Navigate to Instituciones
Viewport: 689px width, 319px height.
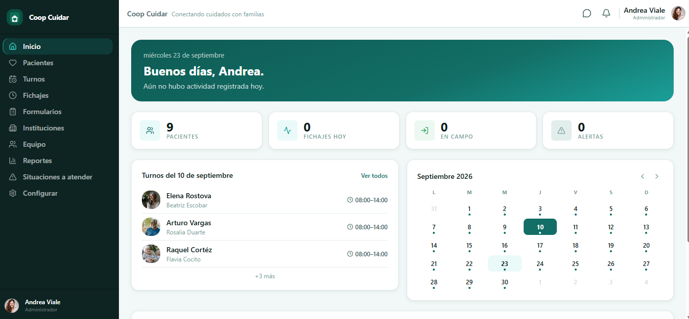pos(58,128)
